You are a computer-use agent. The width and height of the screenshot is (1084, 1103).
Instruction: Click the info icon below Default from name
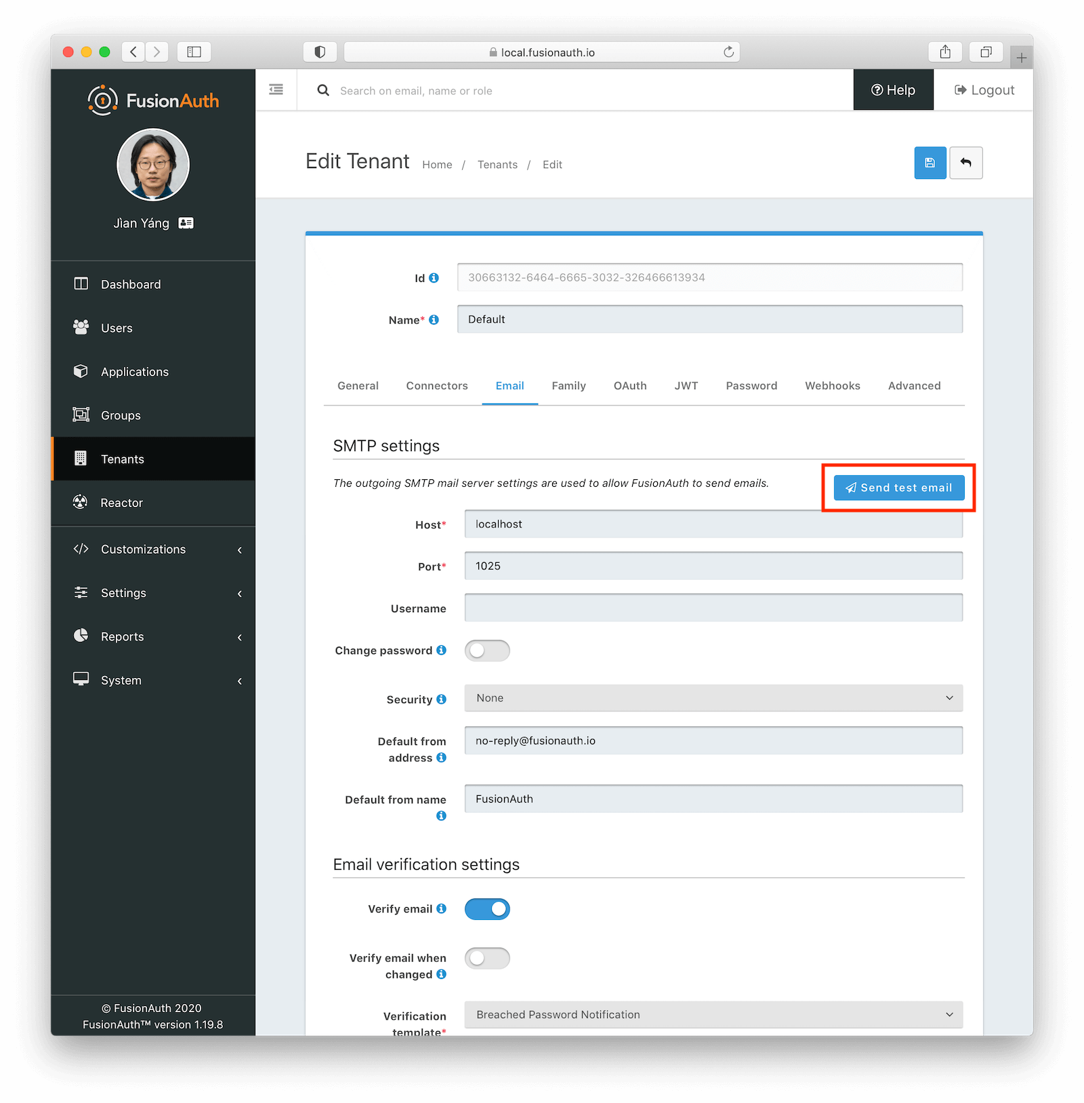[x=442, y=816]
